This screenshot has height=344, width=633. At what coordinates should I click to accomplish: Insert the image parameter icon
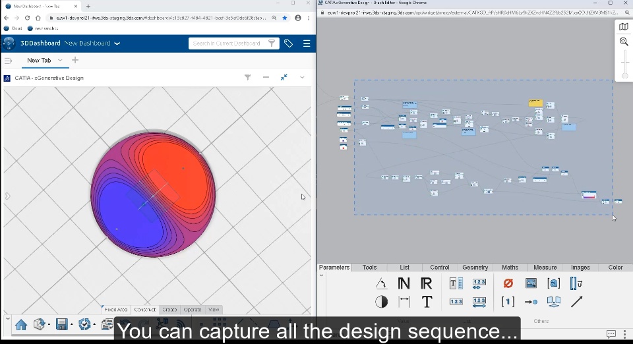(531, 283)
